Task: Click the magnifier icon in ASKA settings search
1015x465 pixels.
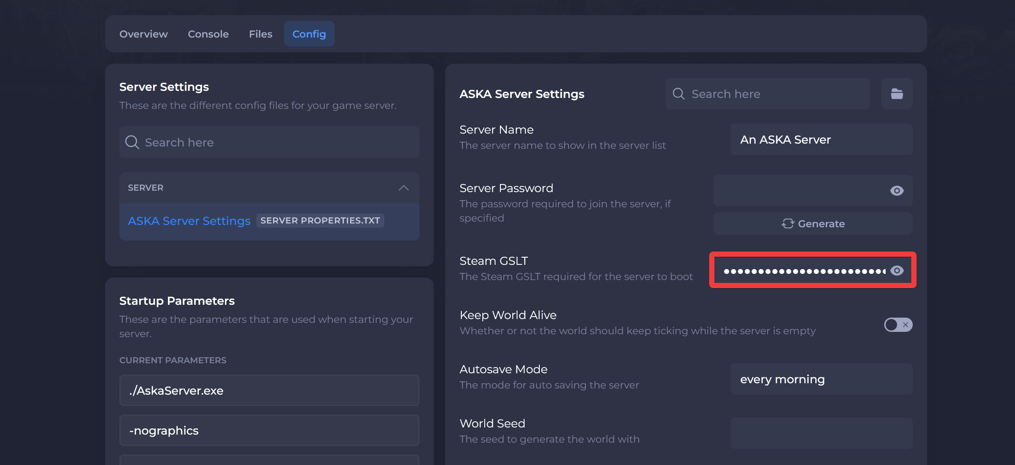Action: pyautogui.click(x=679, y=94)
